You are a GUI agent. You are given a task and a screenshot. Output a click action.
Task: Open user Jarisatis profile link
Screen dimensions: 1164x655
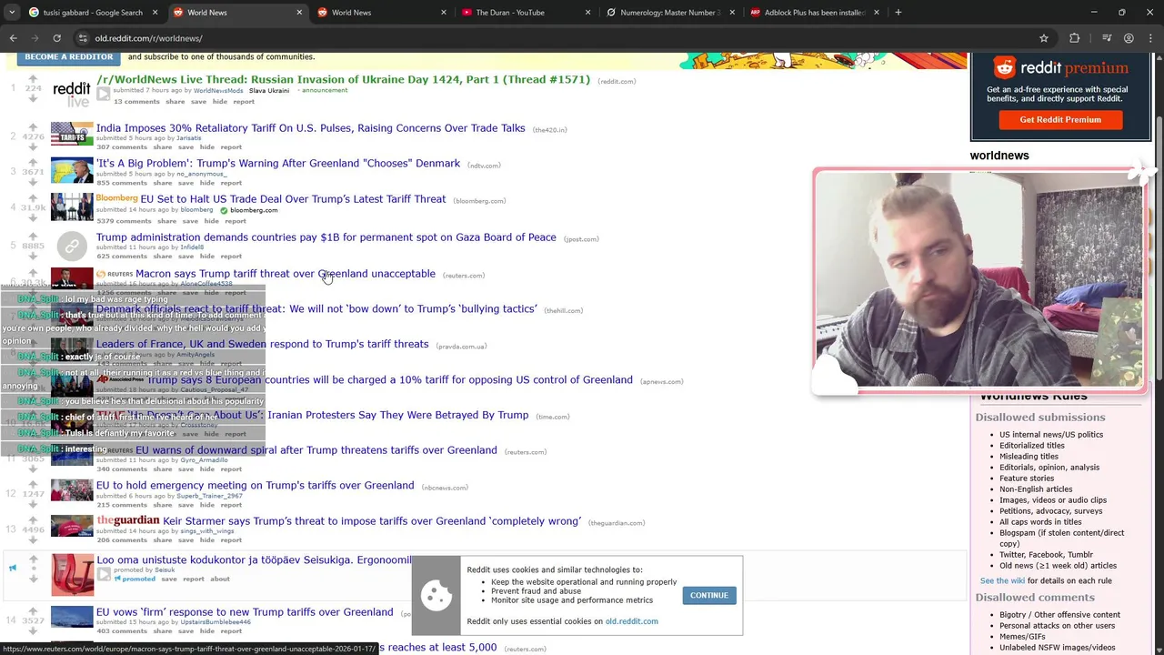pos(189,138)
